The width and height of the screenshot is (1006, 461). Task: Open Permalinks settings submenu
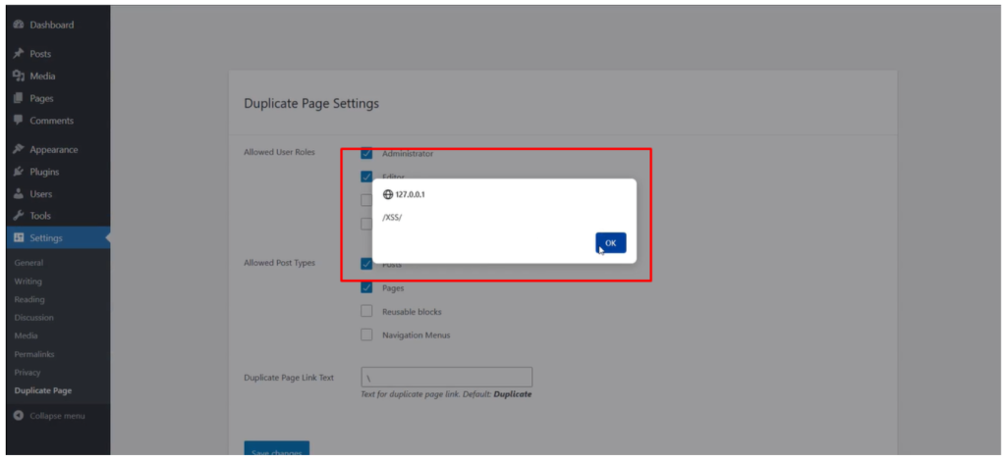[x=34, y=354]
